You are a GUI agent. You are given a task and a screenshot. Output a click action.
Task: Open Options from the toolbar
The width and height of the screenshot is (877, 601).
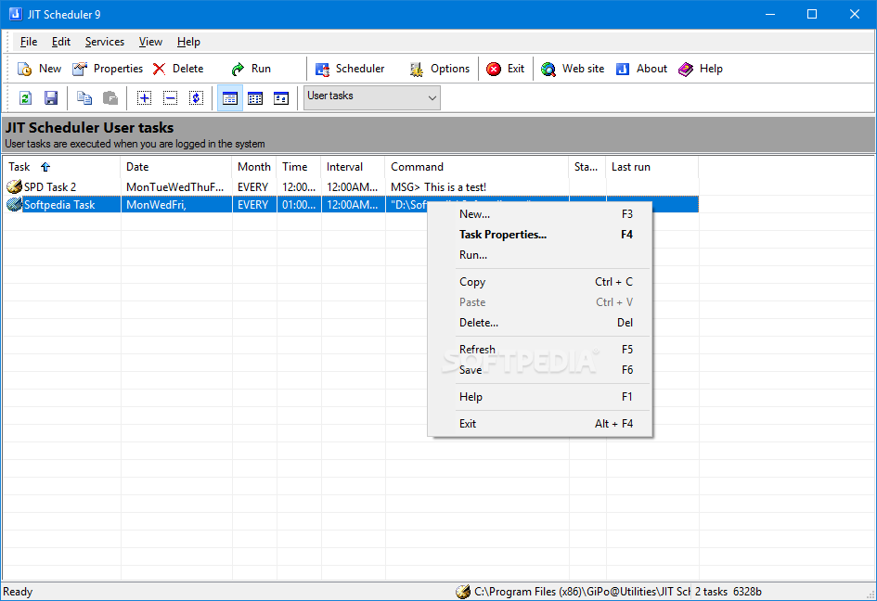click(440, 69)
